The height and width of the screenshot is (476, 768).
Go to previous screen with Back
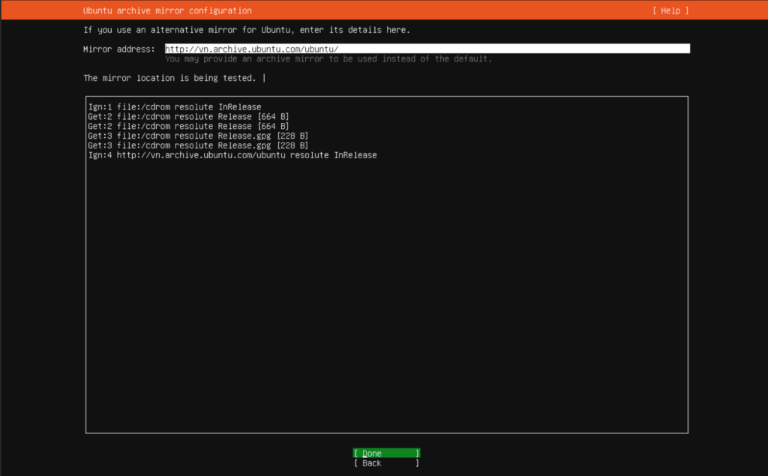pos(386,463)
